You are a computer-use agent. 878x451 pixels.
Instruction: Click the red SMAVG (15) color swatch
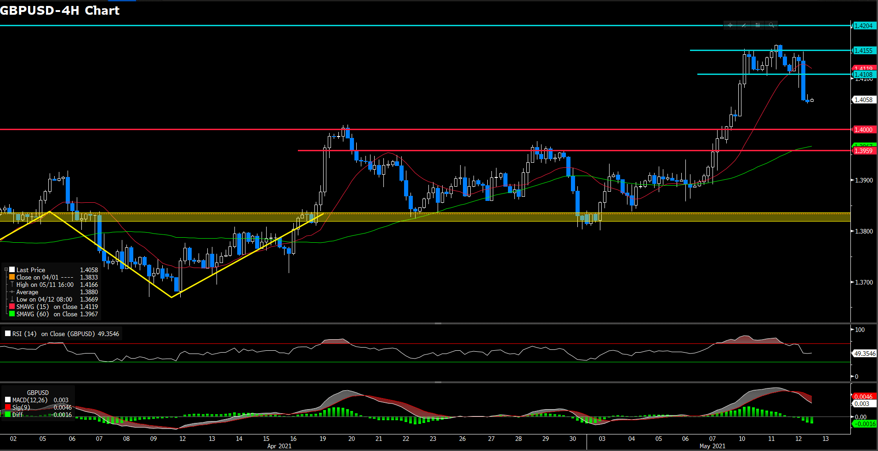coord(12,307)
